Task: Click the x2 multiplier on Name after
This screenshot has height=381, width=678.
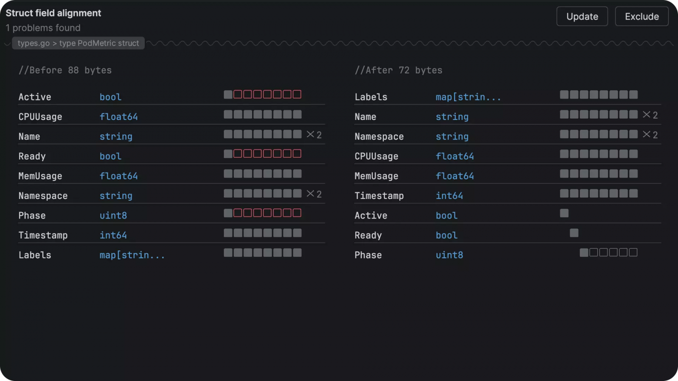Action: pos(650,115)
